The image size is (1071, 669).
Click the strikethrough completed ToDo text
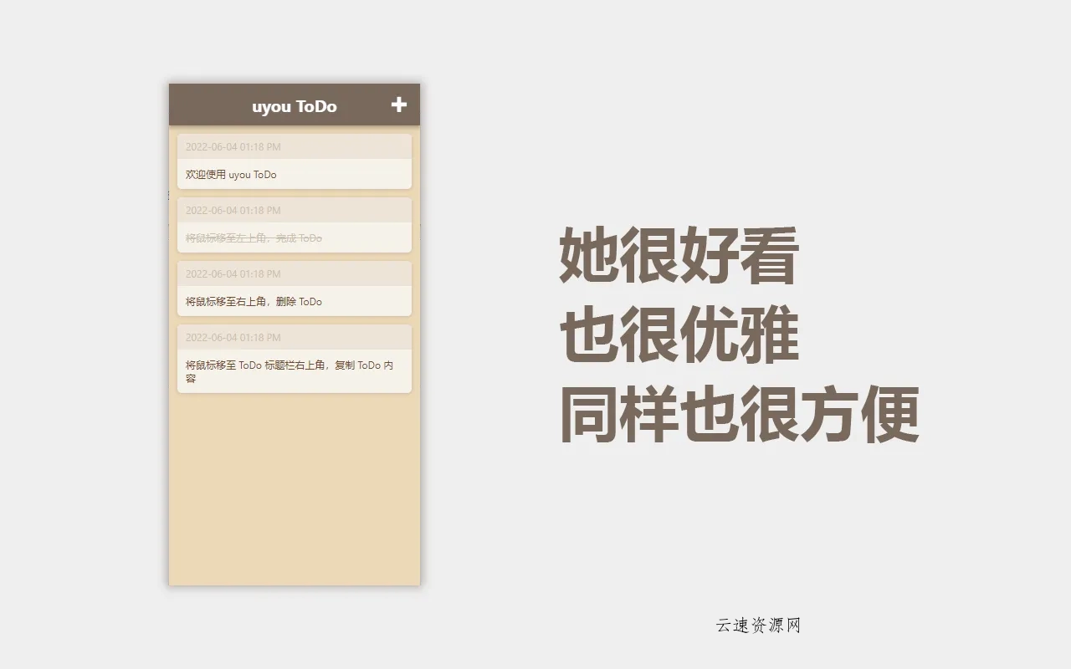(251, 237)
